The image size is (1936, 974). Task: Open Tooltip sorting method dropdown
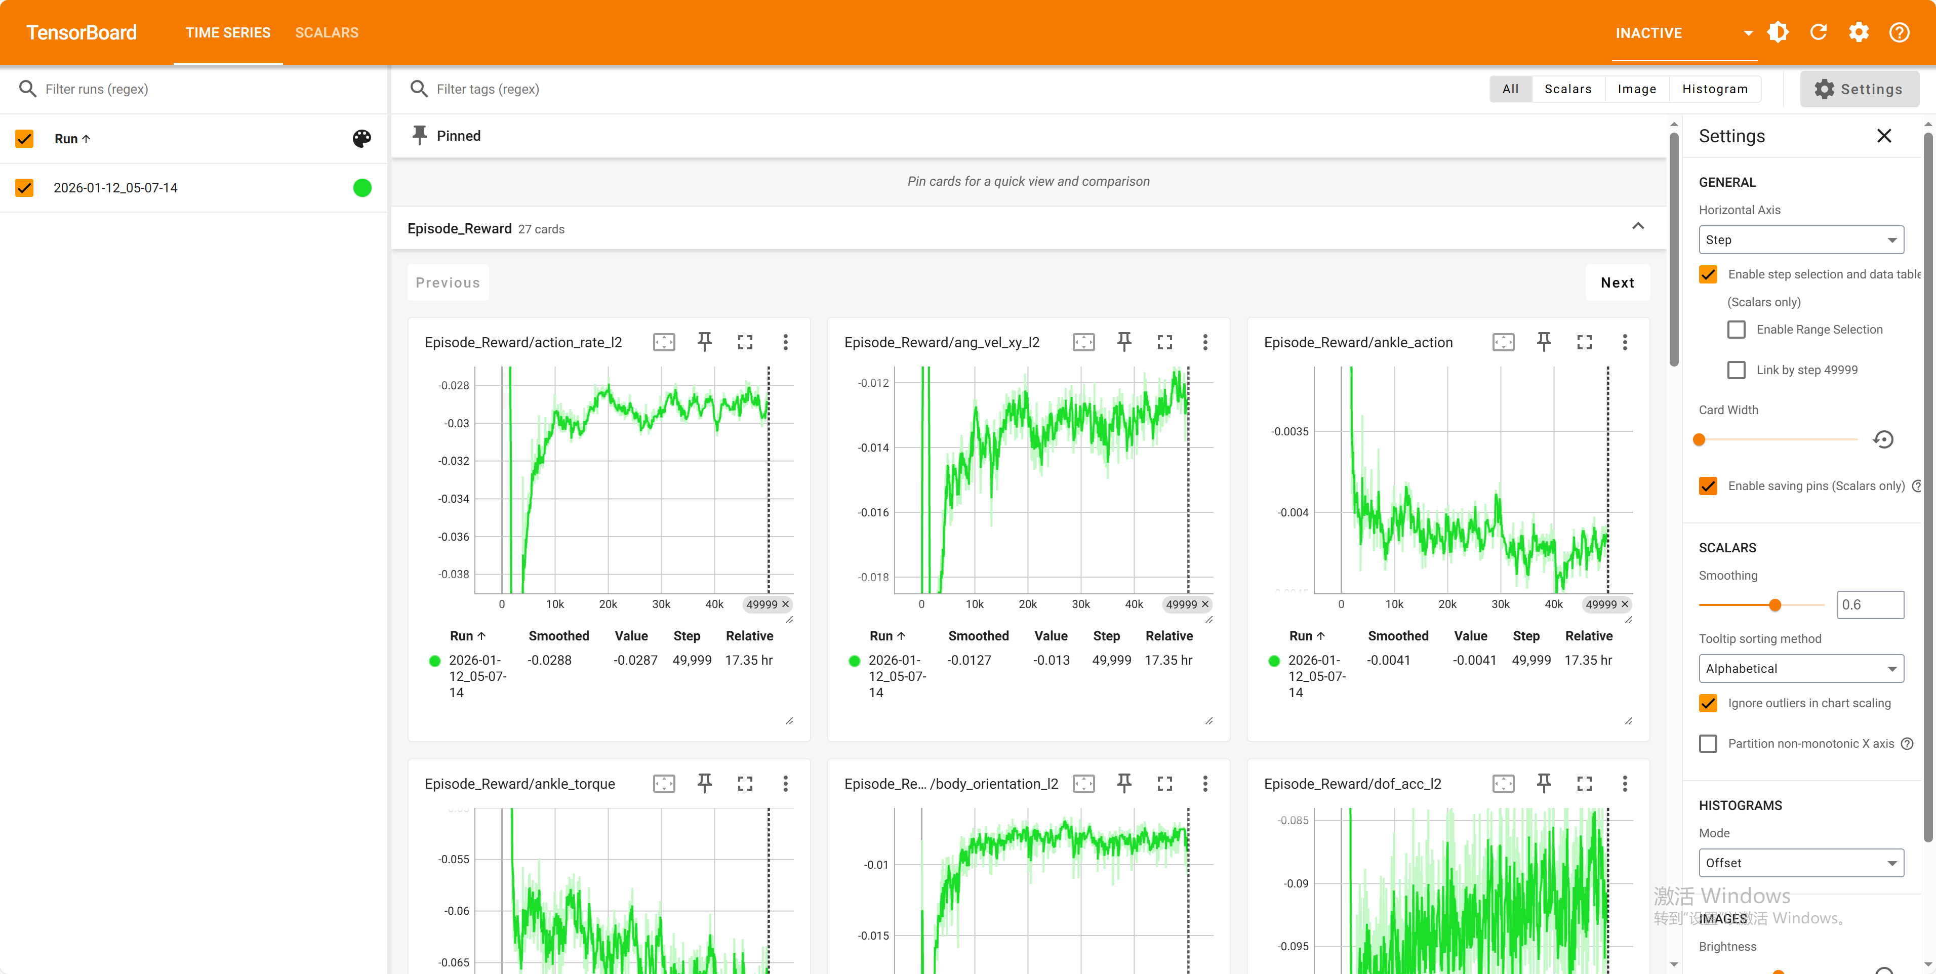[1801, 668]
